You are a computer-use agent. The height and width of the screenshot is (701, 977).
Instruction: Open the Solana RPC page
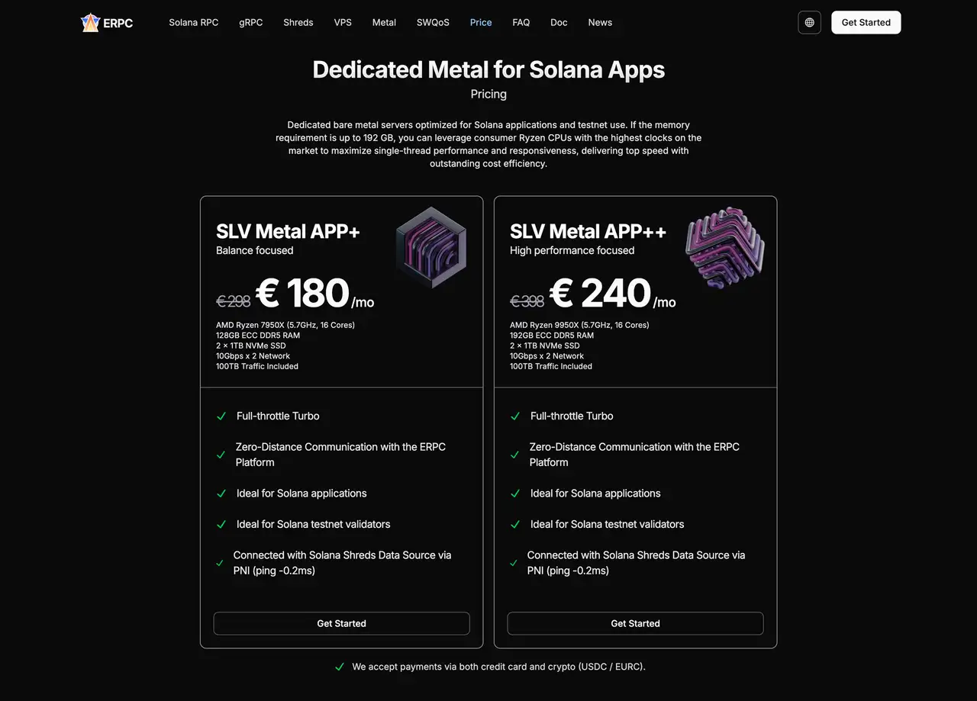(x=194, y=22)
